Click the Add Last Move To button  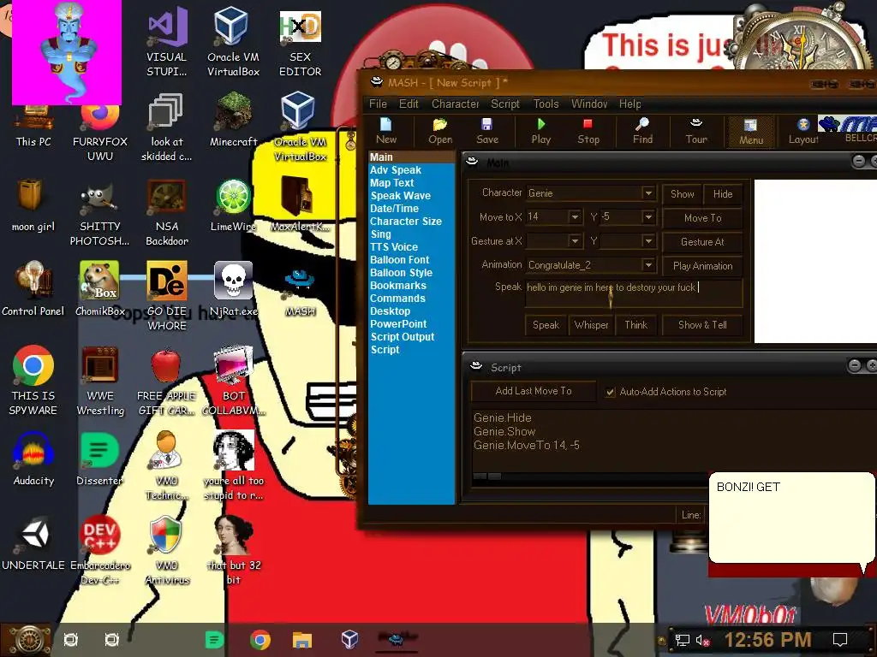(534, 391)
